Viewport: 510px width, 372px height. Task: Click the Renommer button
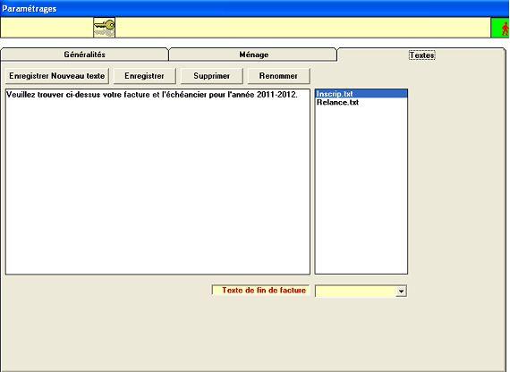(278, 76)
